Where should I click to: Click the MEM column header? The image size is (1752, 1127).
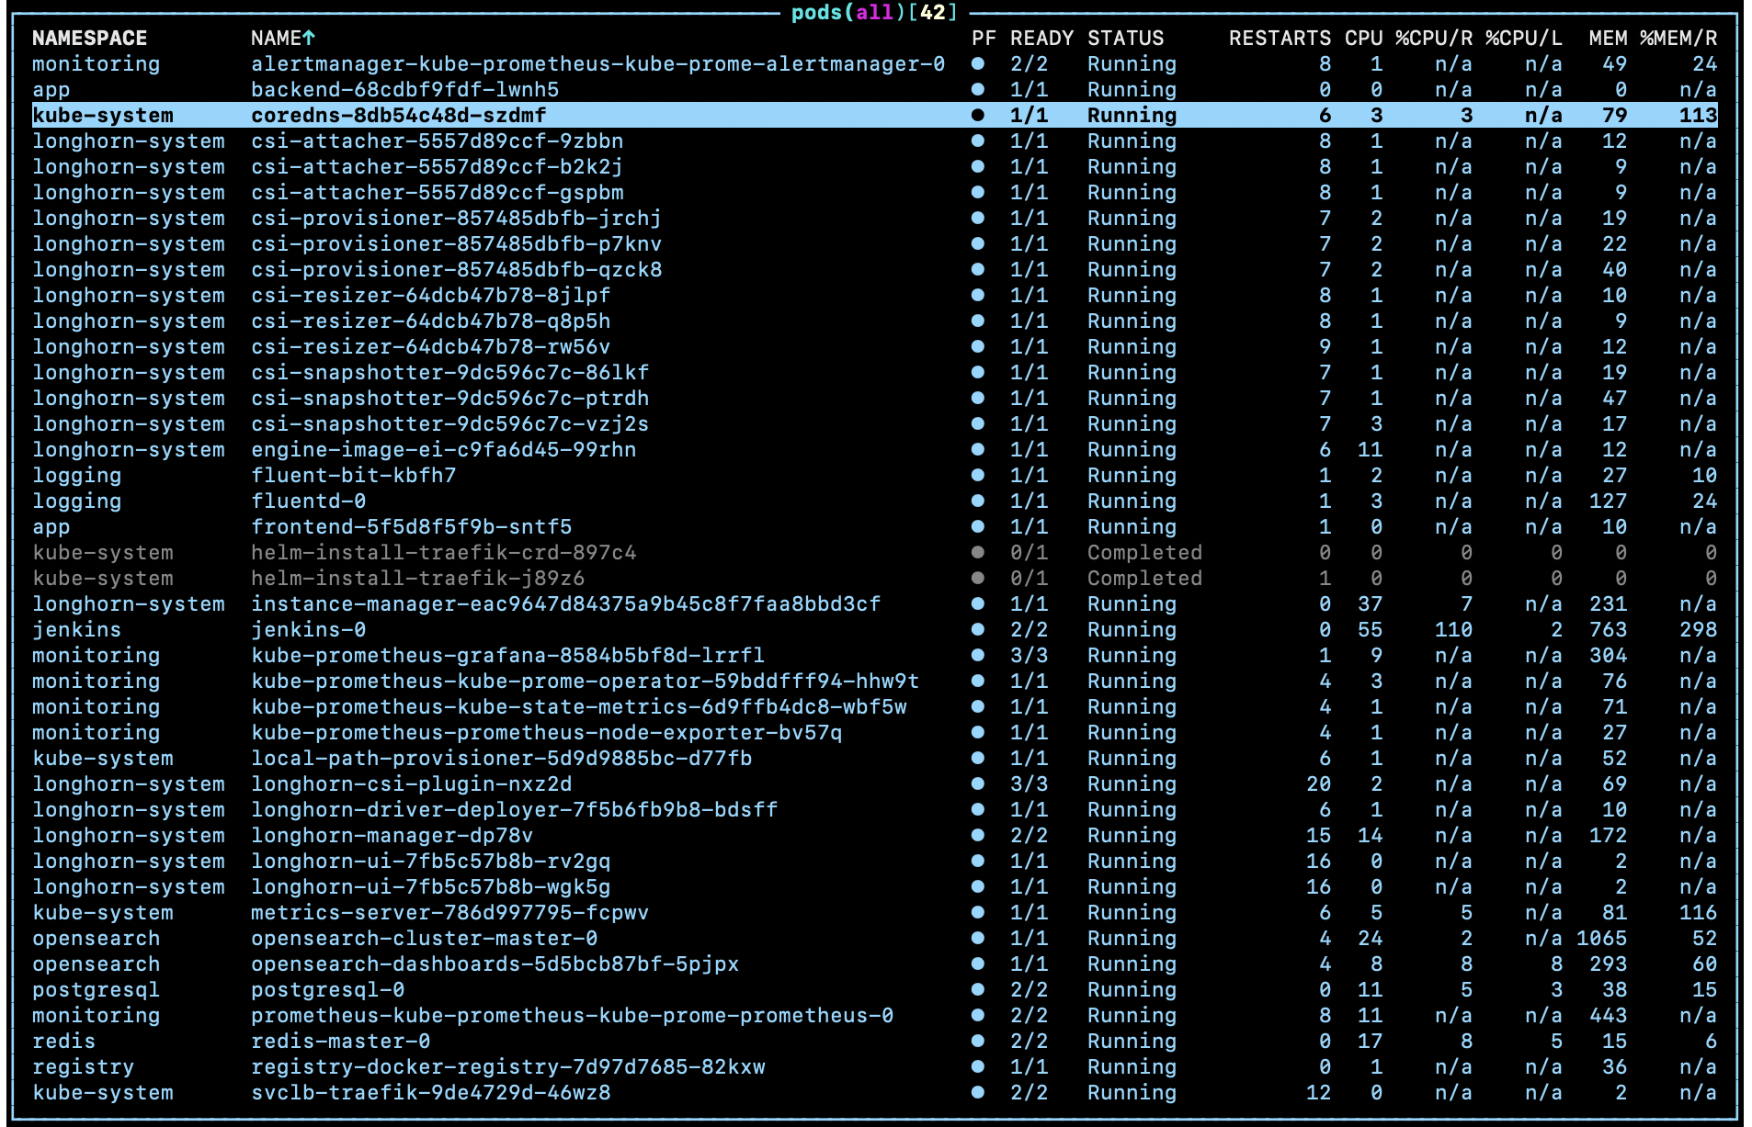click(1609, 38)
